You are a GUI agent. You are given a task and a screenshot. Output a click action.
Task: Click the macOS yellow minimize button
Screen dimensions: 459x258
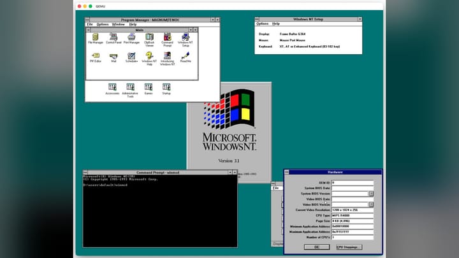tap(85, 6)
